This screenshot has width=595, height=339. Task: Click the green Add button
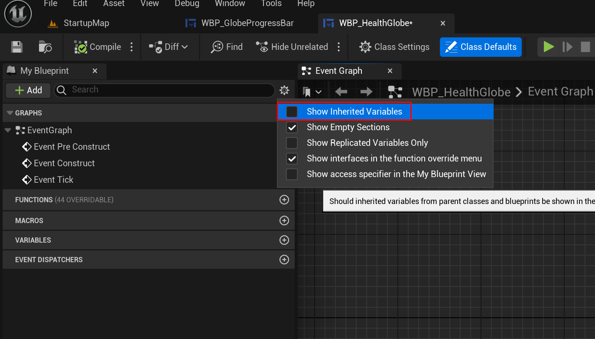click(x=28, y=90)
